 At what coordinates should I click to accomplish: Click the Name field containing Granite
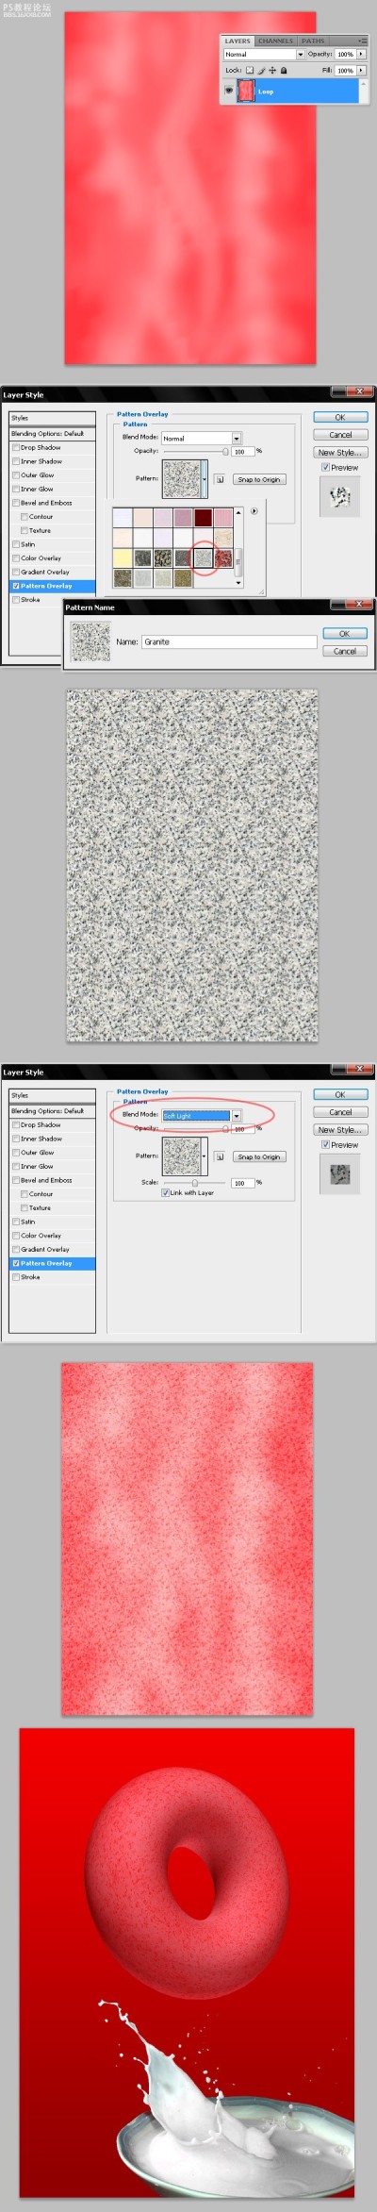pos(229,641)
